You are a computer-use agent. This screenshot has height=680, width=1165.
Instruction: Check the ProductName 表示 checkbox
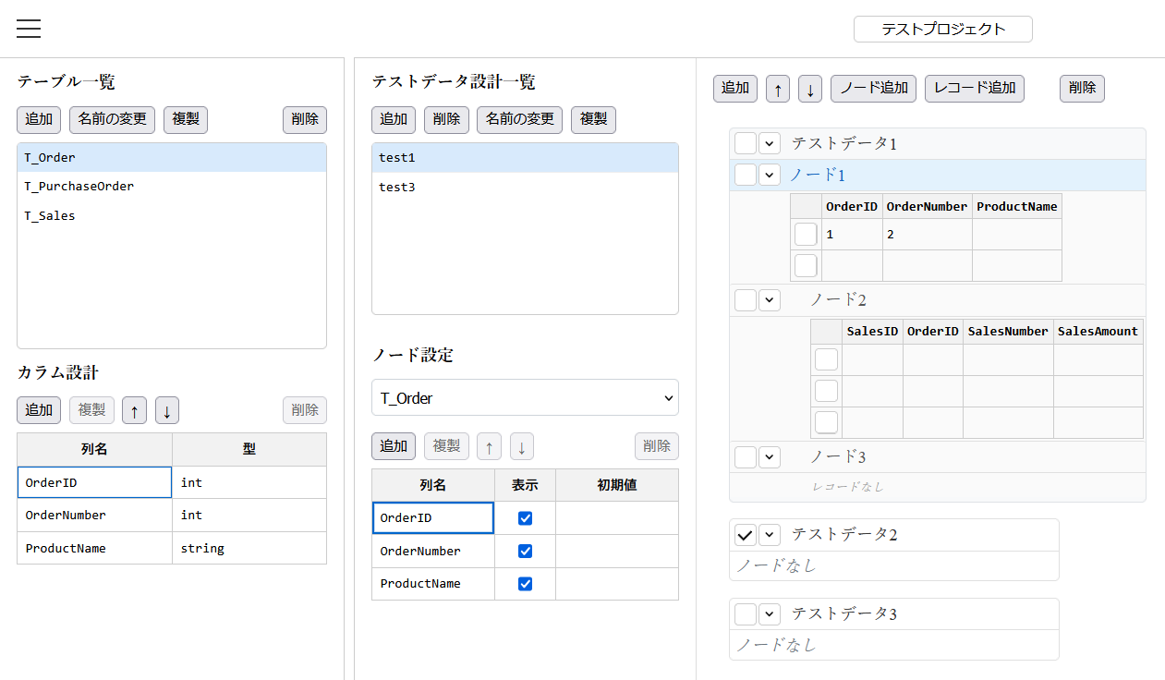(x=526, y=584)
